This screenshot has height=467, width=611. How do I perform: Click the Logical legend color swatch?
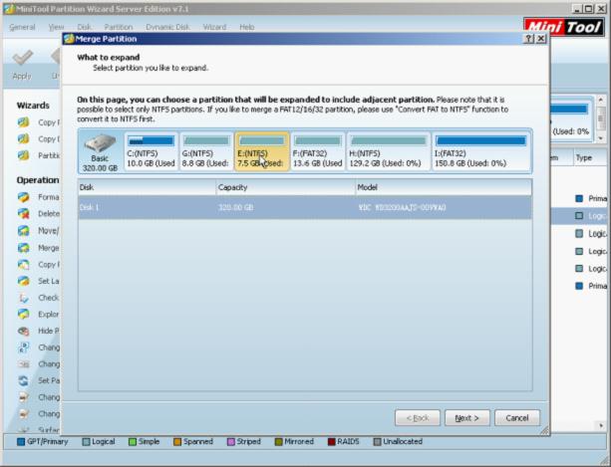pyautogui.click(x=86, y=442)
